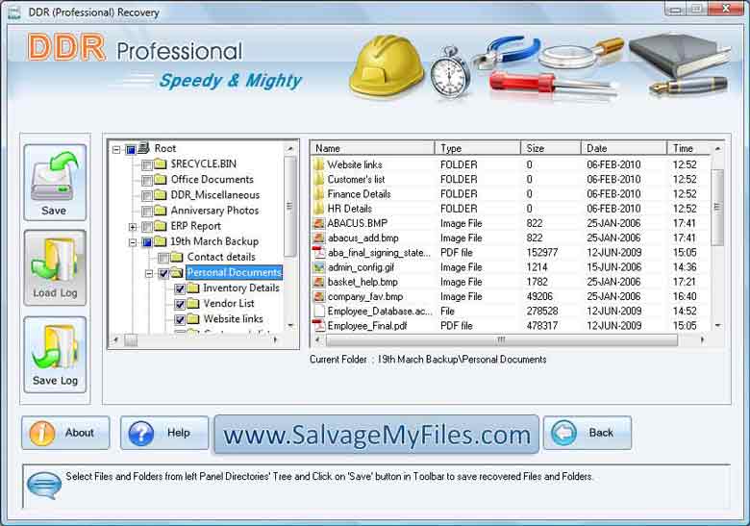Sort by Size column header
Image resolution: width=750 pixels, height=526 pixels.
[x=551, y=148]
